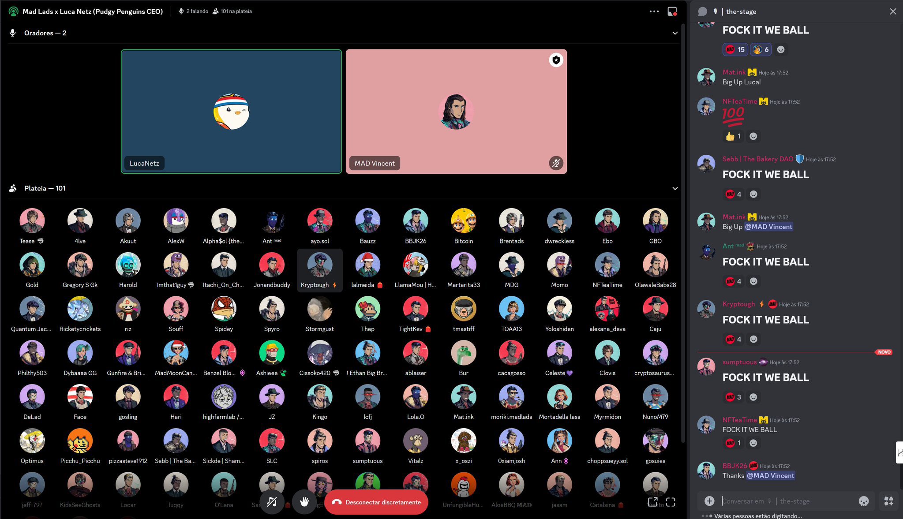Click the @MAD Vincent mention in Mat.ink's message
The height and width of the screenshot is (519, 903).
[x=768, y=227]
